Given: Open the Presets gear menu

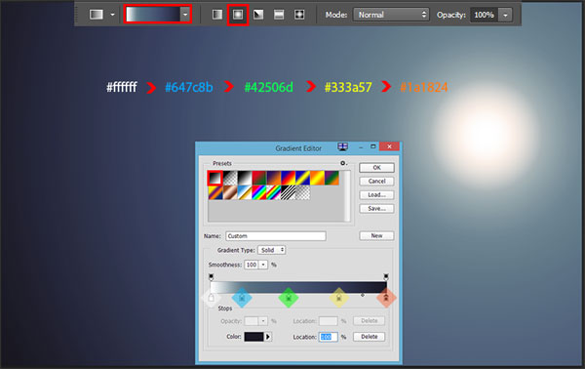Looking at the screenshot, I should [343, 163].
